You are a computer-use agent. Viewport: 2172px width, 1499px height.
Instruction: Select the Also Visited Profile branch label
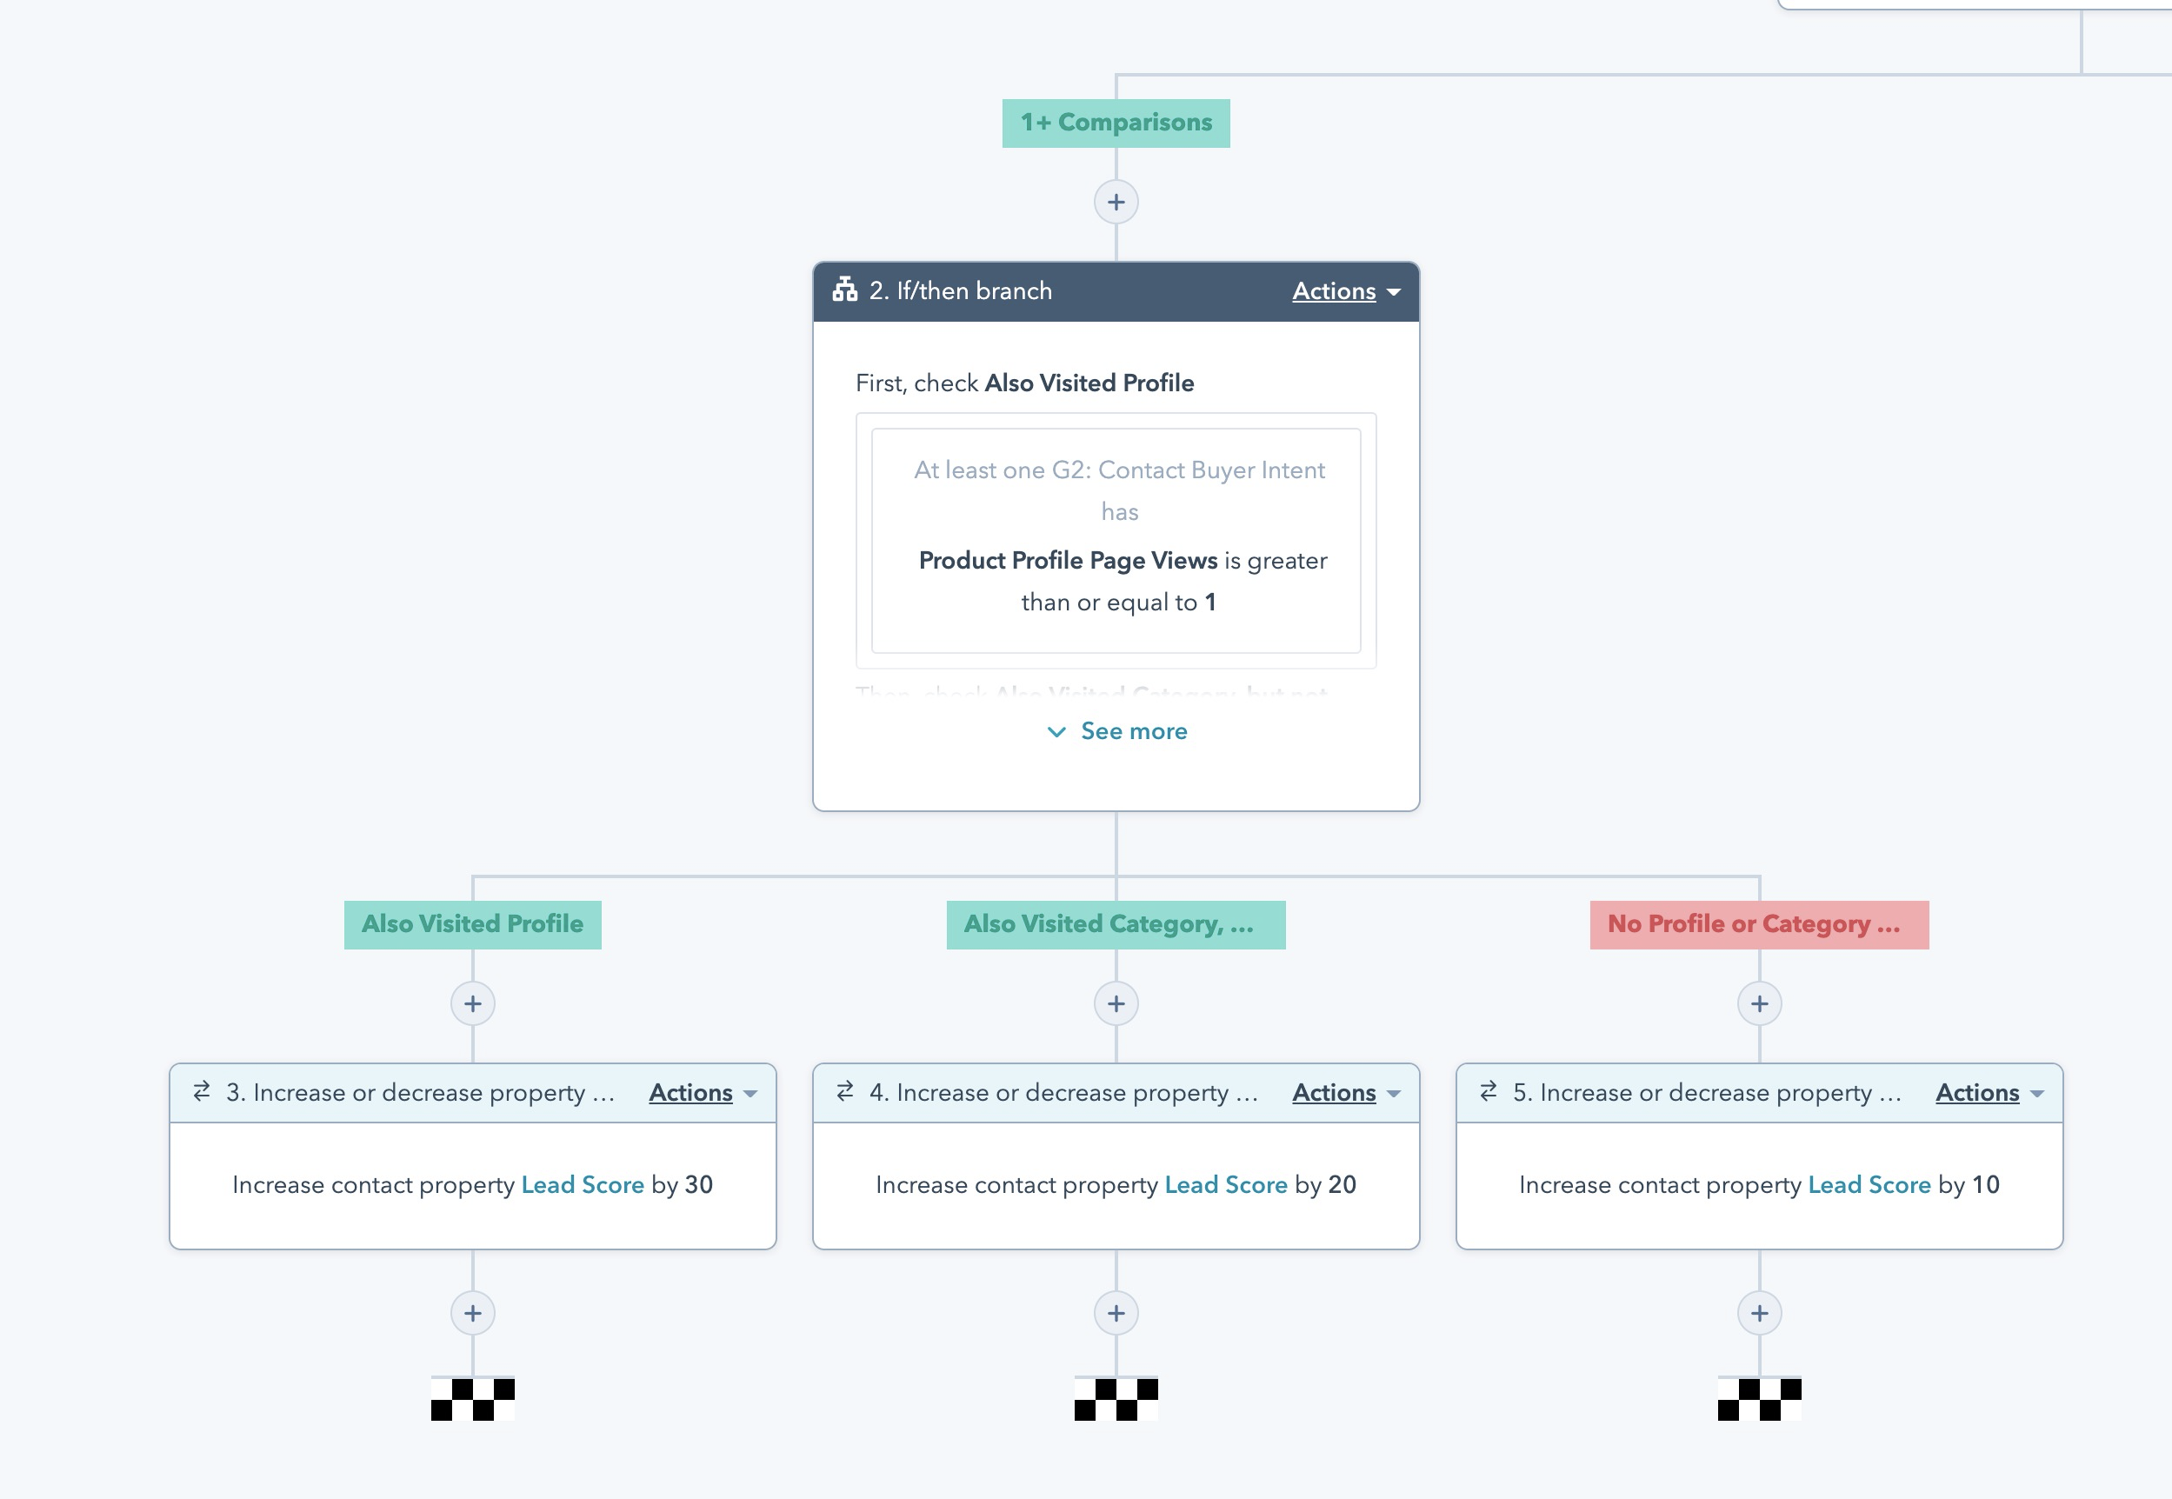point(472,924)
